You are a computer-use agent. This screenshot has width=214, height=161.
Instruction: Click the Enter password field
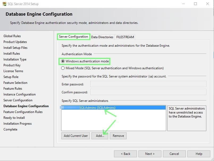tap(148, 84)
